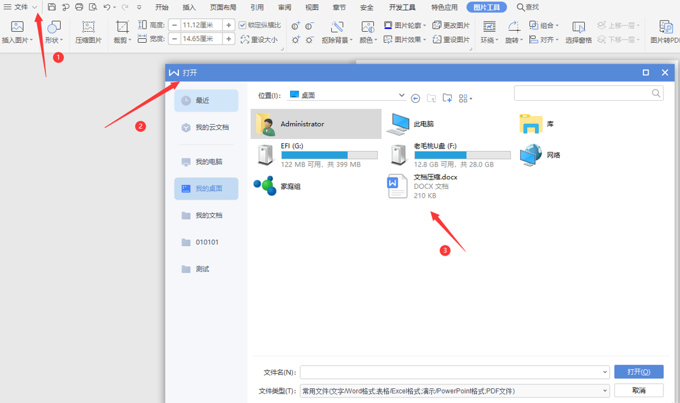680x403 pixels.
Task: Click the Redo arrow icon
Action: pyautogui.click(x=125, y=7)
